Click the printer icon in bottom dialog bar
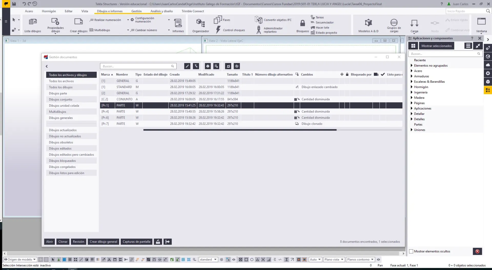The height and width of the screenshot is (270, 492). (158, 242)
